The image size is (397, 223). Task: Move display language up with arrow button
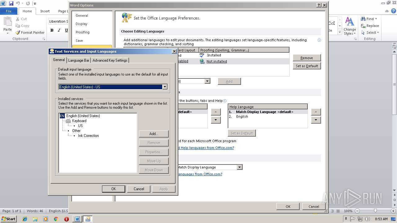coord(216,112)
